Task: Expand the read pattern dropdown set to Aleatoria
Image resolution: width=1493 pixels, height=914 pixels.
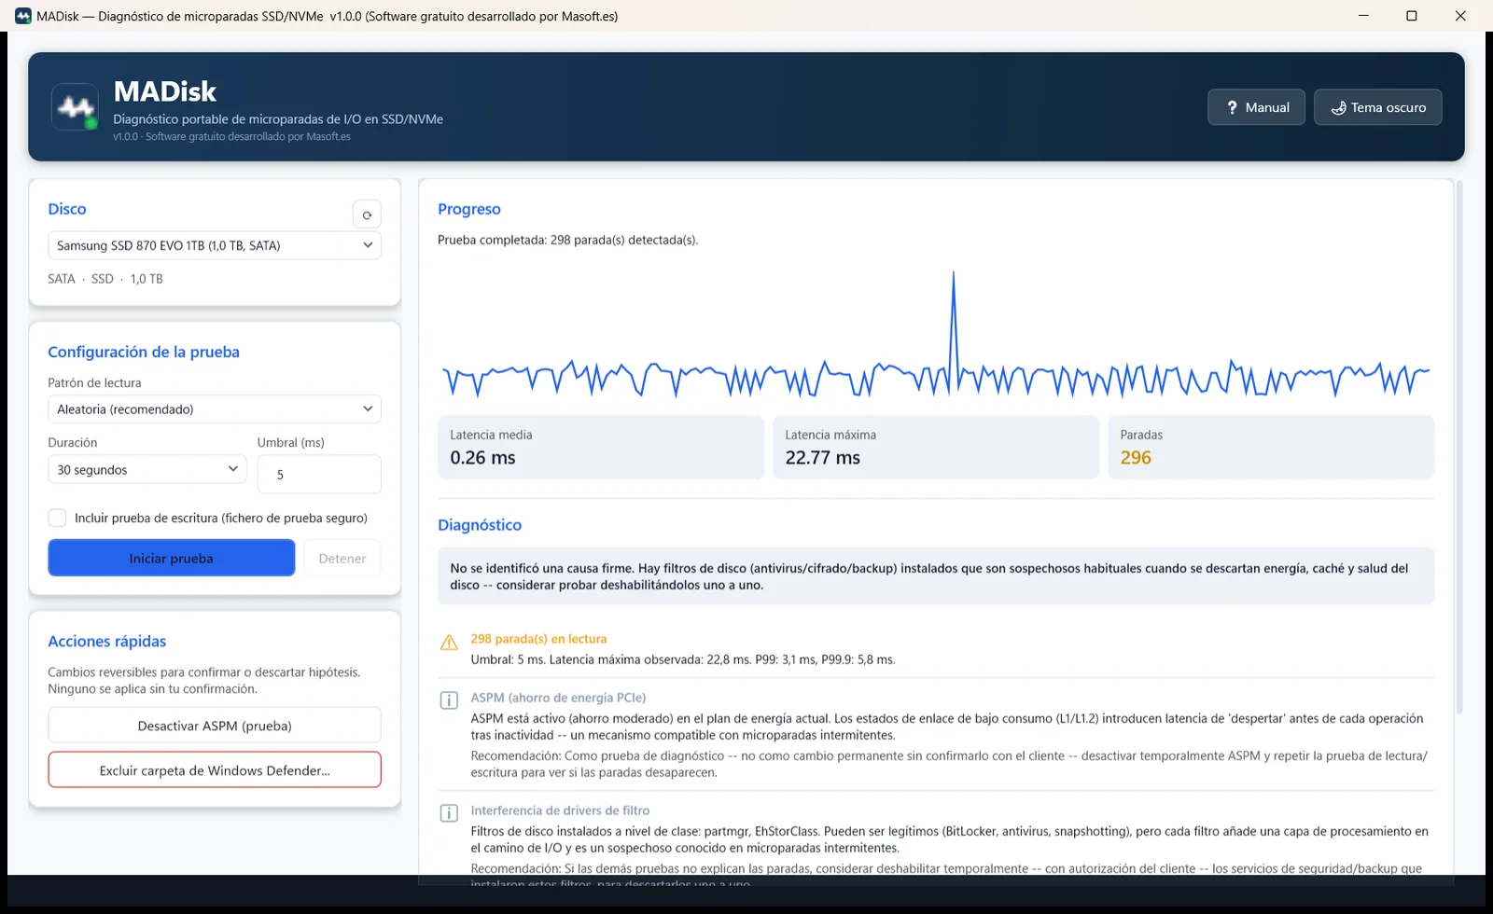Action: point(215,409)
